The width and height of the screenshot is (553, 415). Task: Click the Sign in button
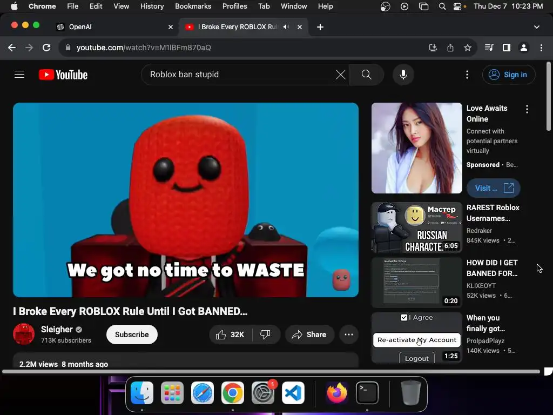[x=509, y=75]
